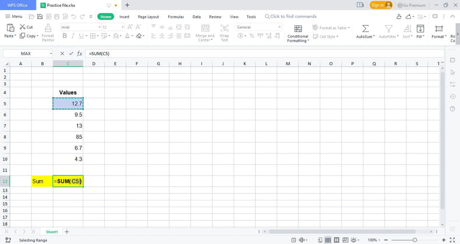Collapse the ribbon with chevron
Image resolution: width=460 pixels, height=244 pixels.
coord(452,16)
